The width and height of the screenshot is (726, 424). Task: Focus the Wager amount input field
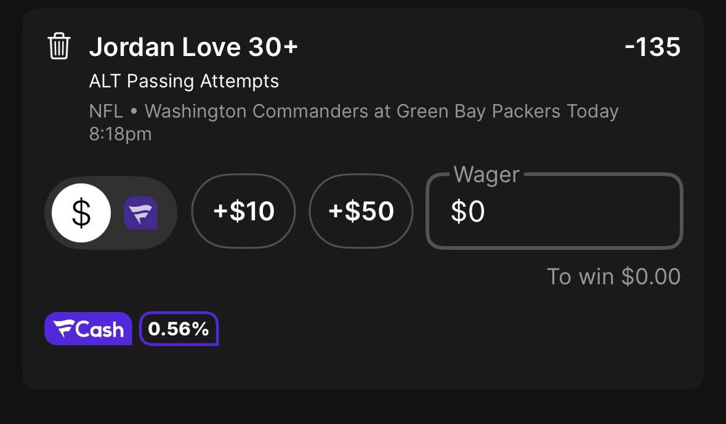coord(555,212)
